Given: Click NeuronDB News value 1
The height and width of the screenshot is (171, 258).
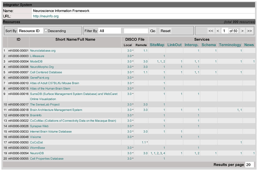Looking at the screenshot, I should (254, 153).
